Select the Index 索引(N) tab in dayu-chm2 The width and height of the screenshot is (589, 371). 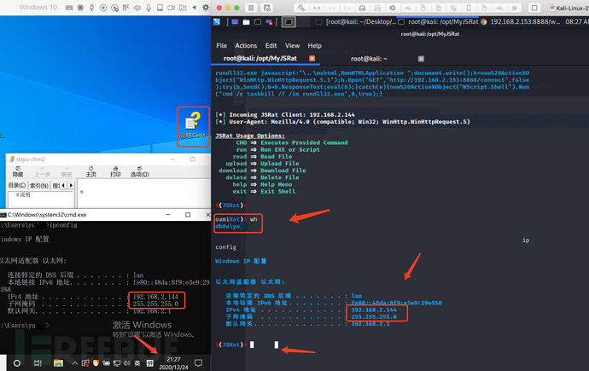coord(39,185)
